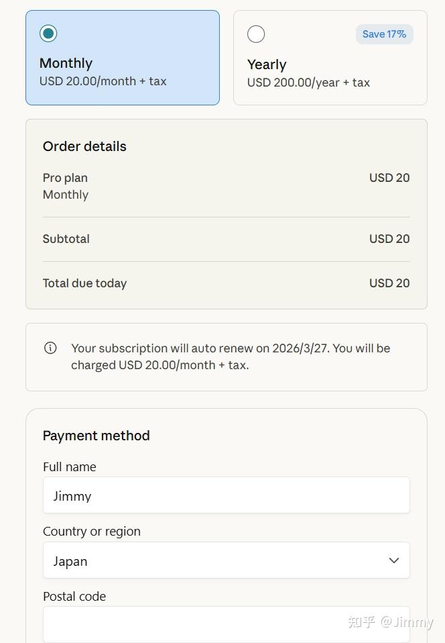Select the Monthly billing radio button
Image resolution: width=445 pixels, height=643 pixels.
(48, 34)
